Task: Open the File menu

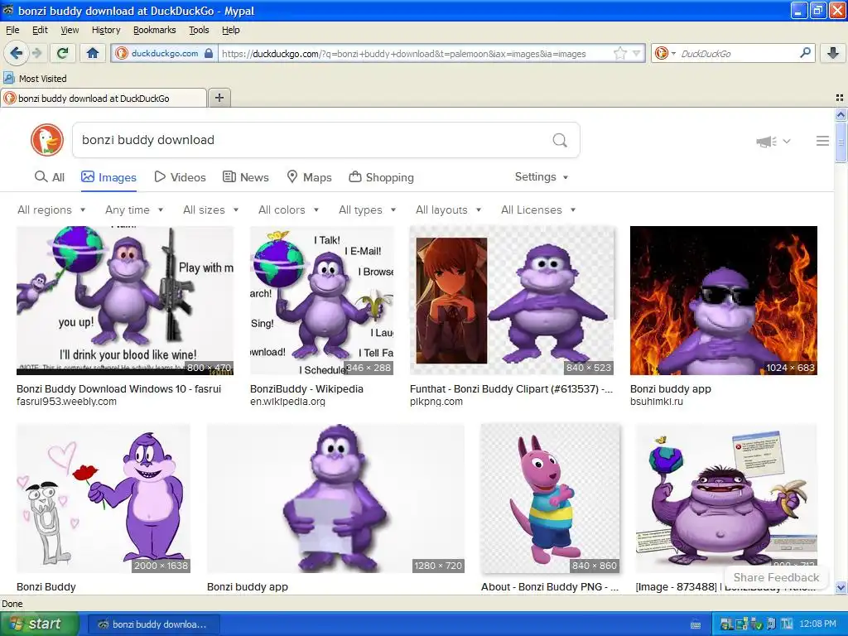Action: 12,30
